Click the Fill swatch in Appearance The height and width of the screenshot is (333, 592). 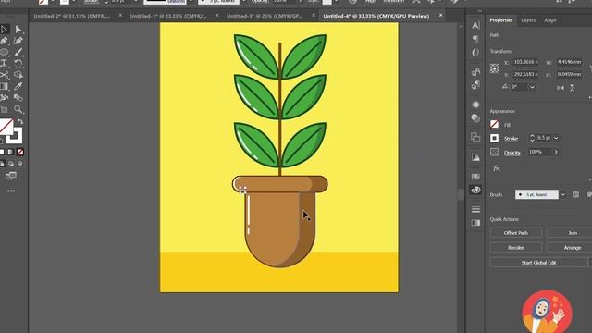[494, 124]
